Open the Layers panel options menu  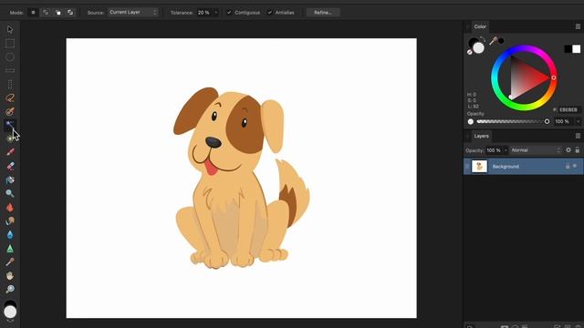(578, 136)
